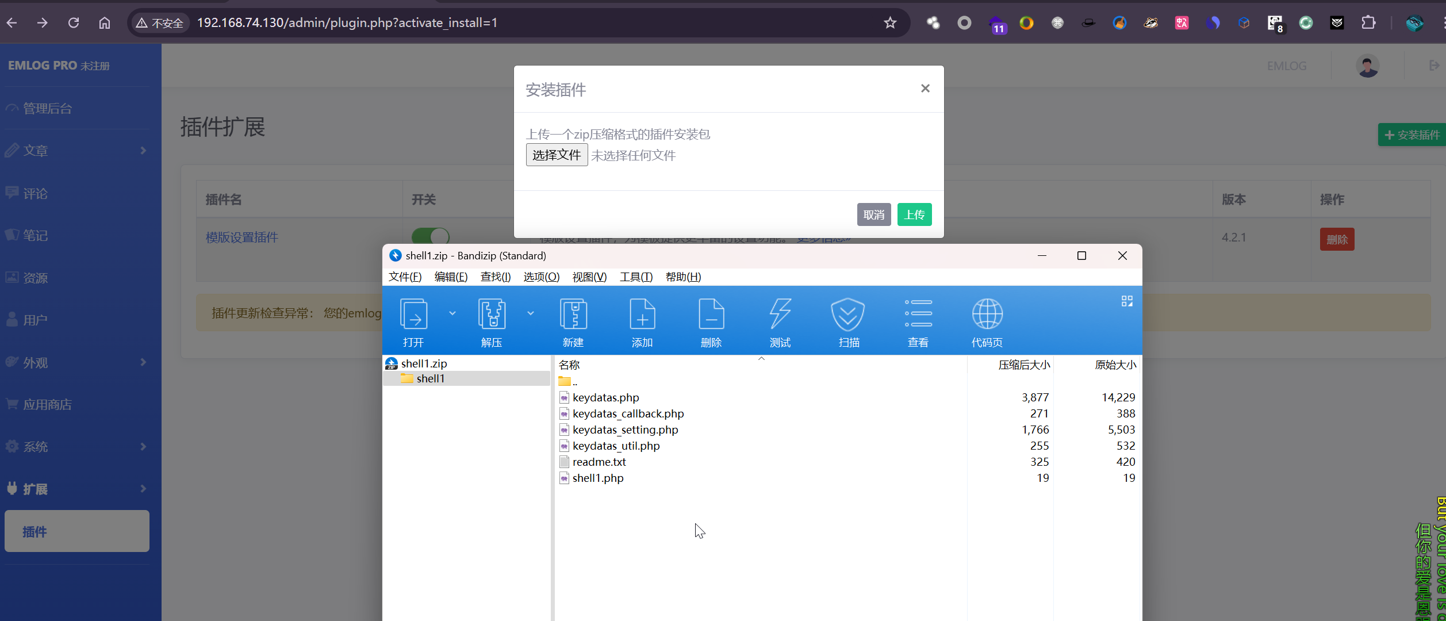Click the Scan (扫描) shield icon

click(848, 316)
